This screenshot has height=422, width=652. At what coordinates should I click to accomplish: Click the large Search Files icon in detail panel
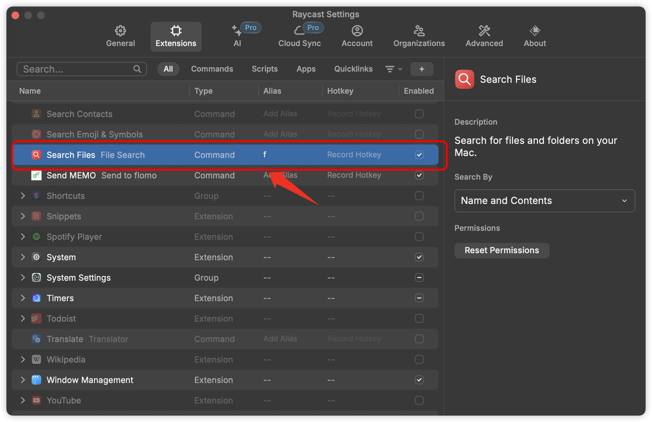coord(464,79)
